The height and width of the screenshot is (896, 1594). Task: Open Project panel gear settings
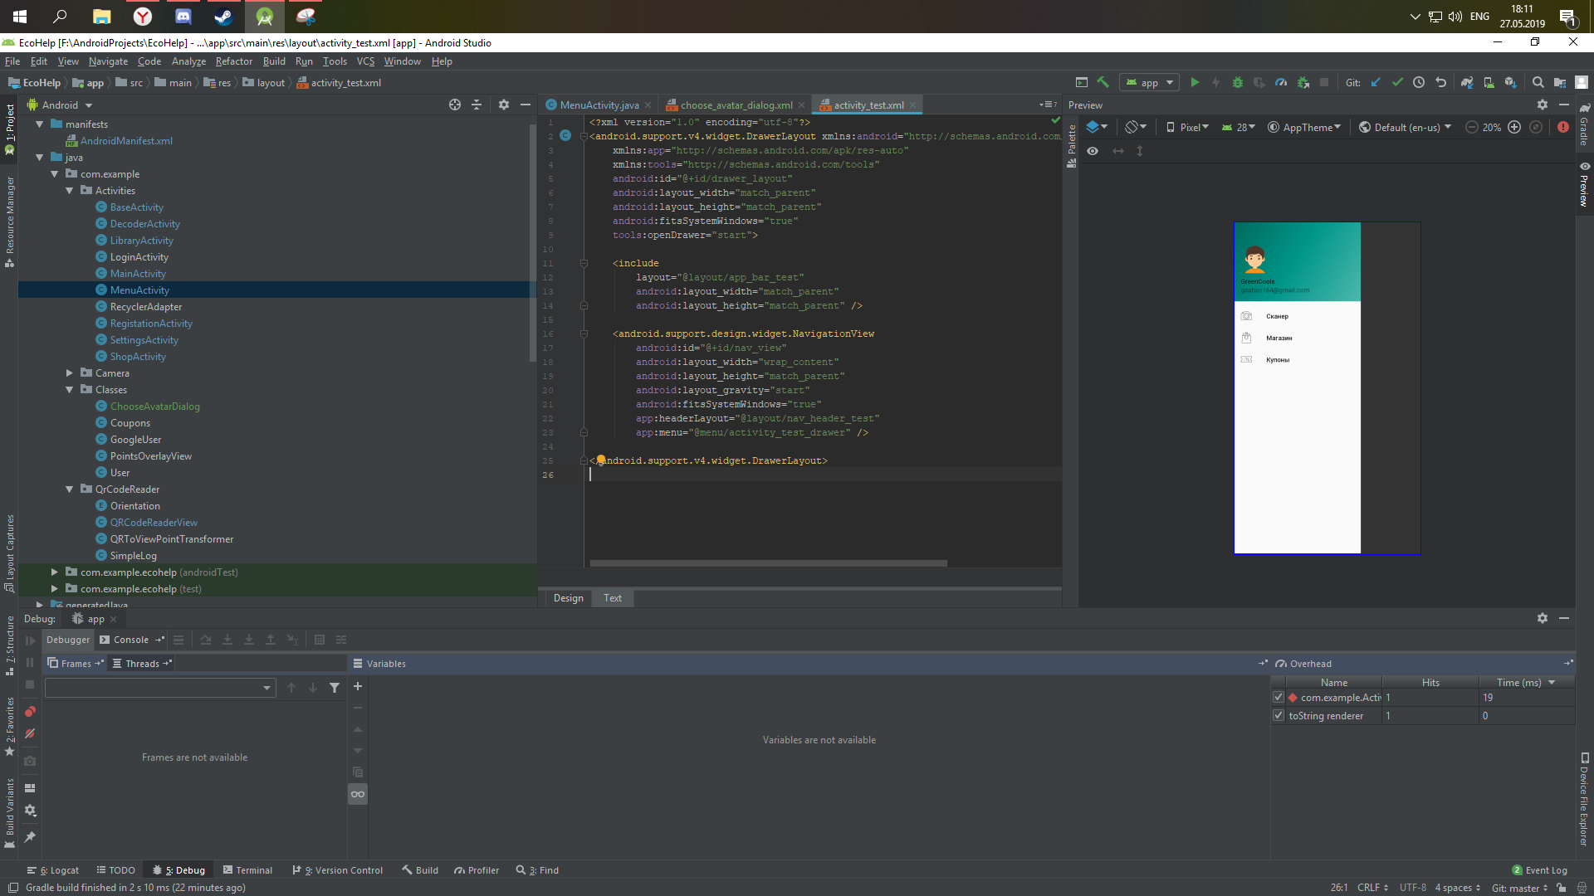(504, 105)
